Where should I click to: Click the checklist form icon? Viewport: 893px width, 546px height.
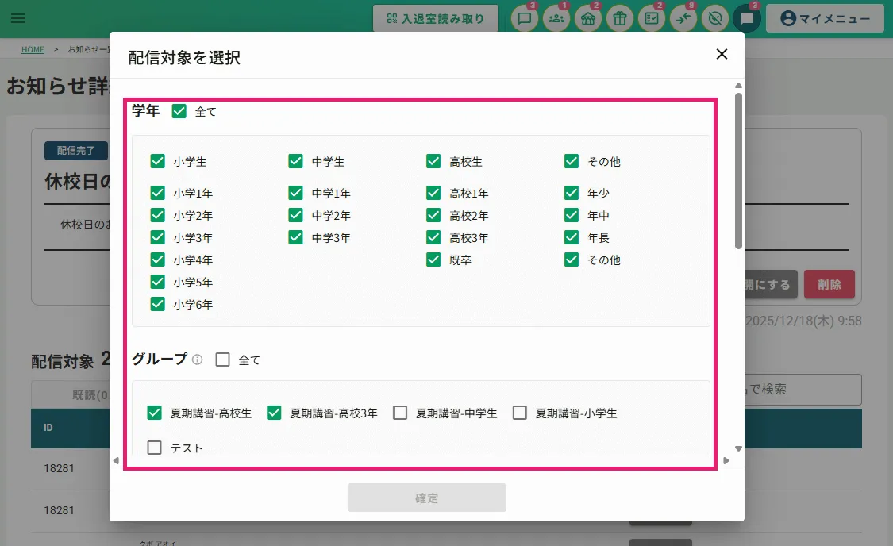click(x=652, y=19)
